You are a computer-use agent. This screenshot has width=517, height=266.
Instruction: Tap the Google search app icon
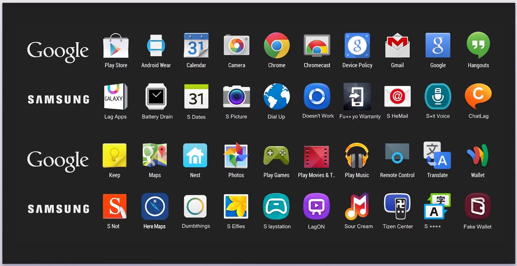(x=438, y=45)
